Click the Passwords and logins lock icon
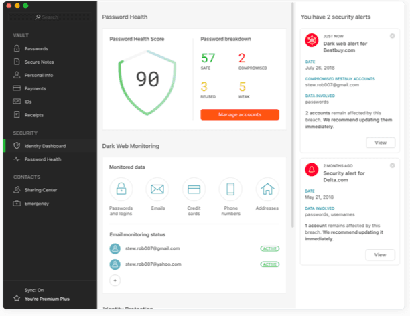Image resolution: width=410 pixels, height=316 pixels. 121,189
